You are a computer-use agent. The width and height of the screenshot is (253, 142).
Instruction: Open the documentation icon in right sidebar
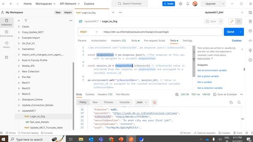pos(250,21)
